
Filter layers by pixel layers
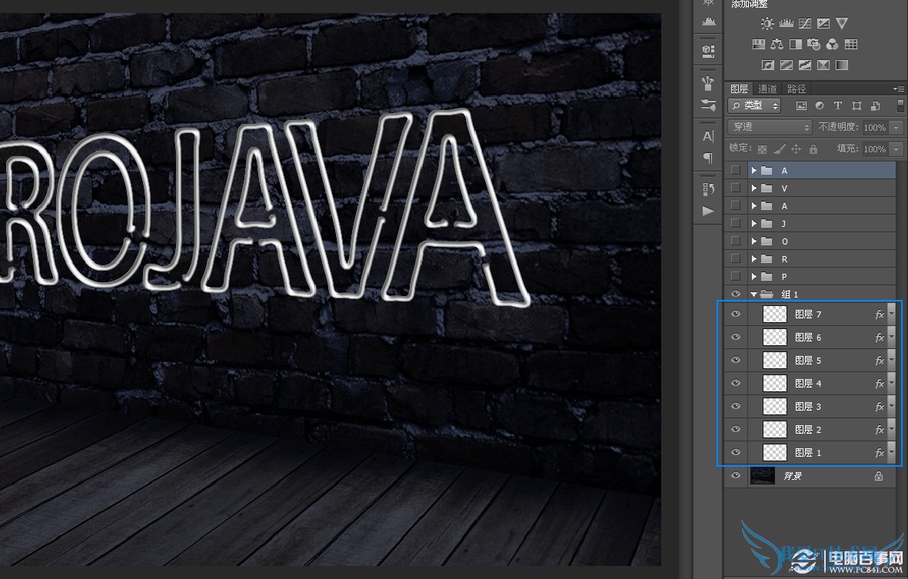[x=801, y=105]
